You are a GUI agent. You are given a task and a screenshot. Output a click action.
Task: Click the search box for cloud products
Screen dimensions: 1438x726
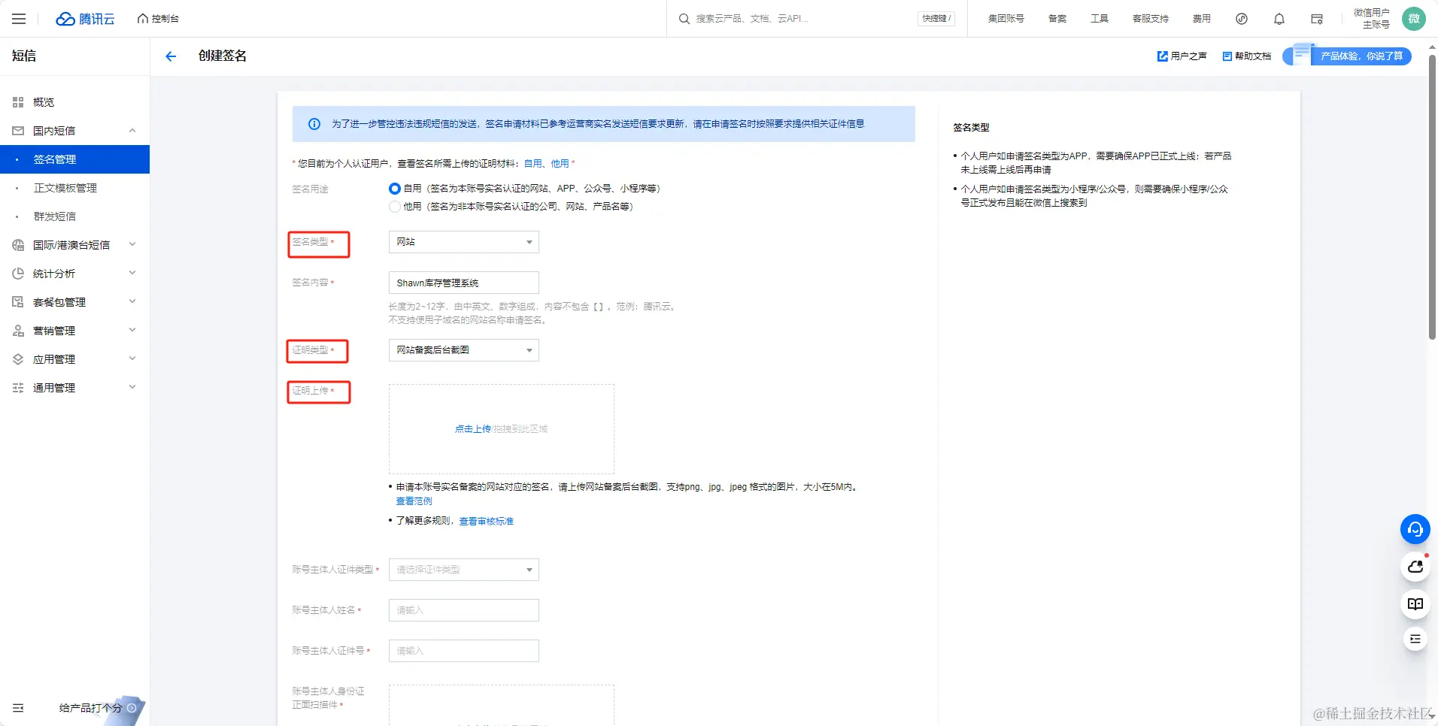pos(797,19)
